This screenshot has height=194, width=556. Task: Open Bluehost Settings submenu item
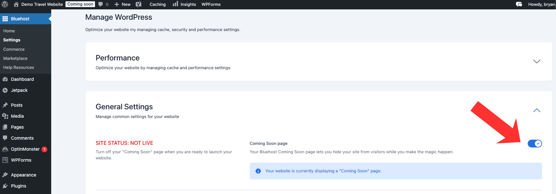12,40
